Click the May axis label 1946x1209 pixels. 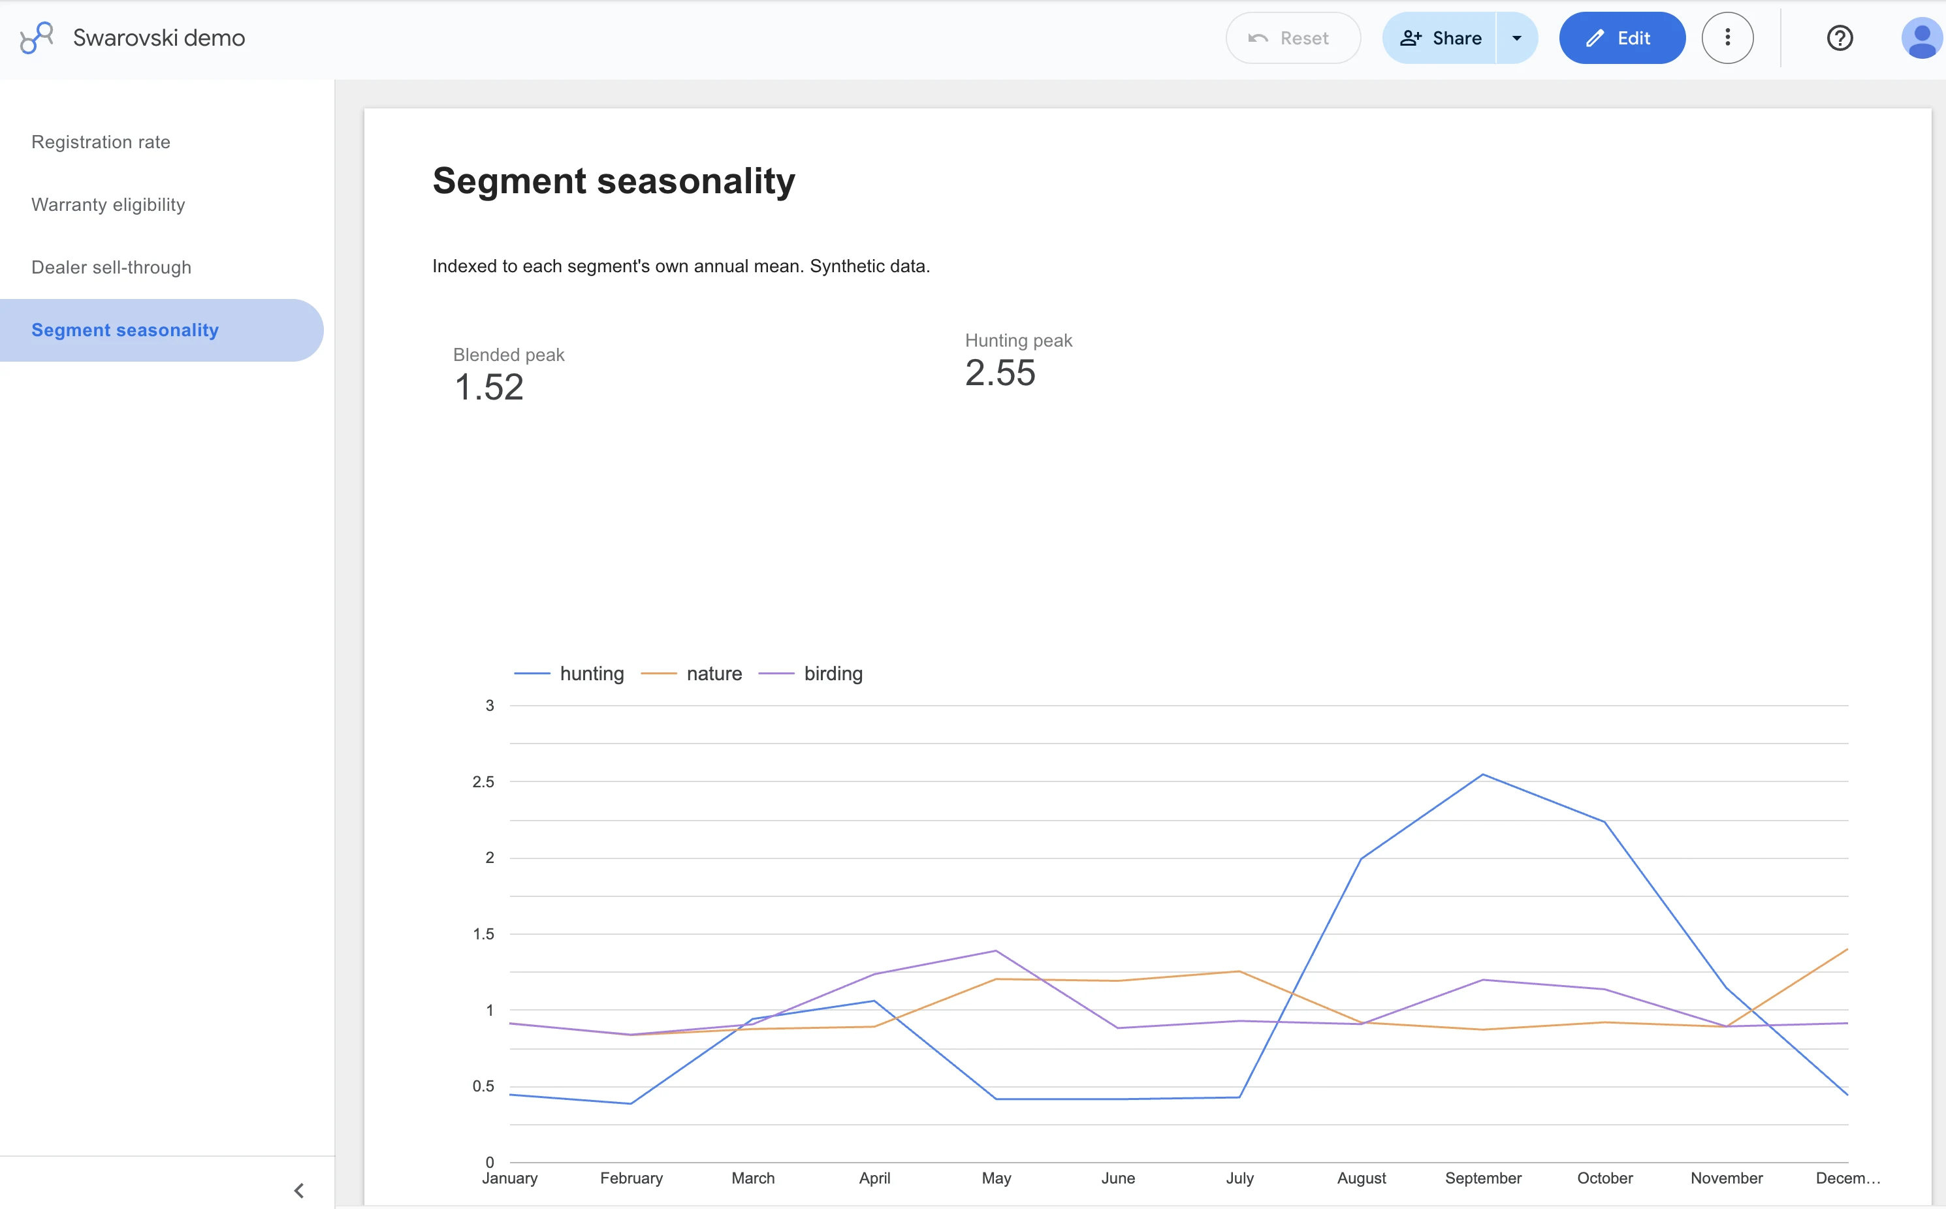(x=997, y=1178)
